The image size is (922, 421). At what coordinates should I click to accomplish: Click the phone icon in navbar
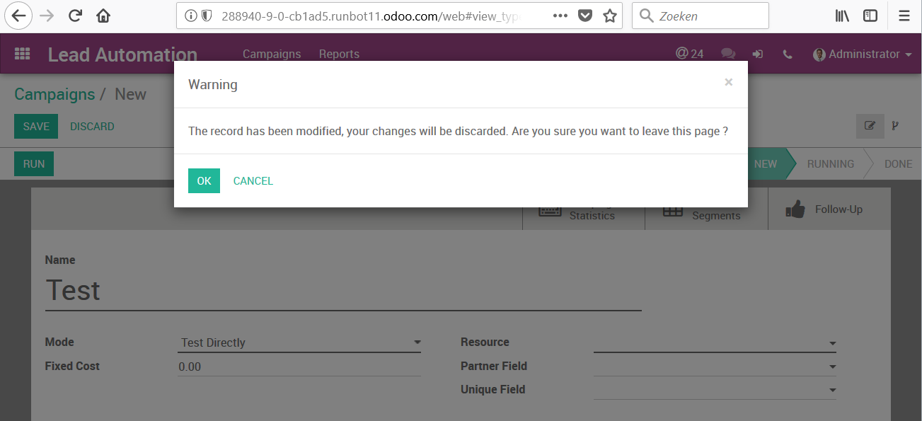pyautogui.click(x=788, y=54)
